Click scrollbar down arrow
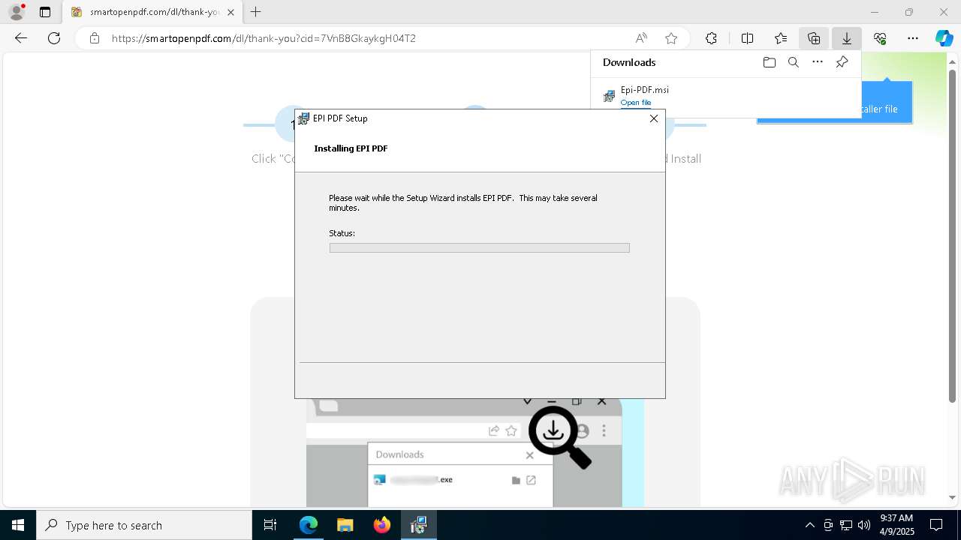The image size is (961, 540). tap(953, 497)
